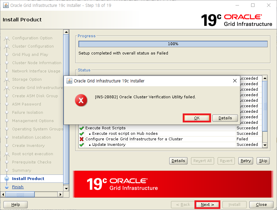277x210 pixels.
Task: Click red X icon of failed Configure row
Action: 82,139
